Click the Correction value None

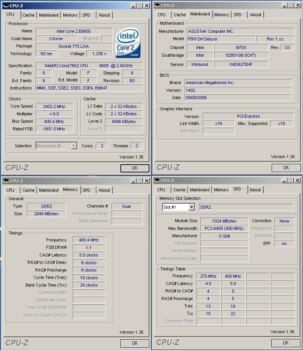pyautogui.click(x=284, y=221)
